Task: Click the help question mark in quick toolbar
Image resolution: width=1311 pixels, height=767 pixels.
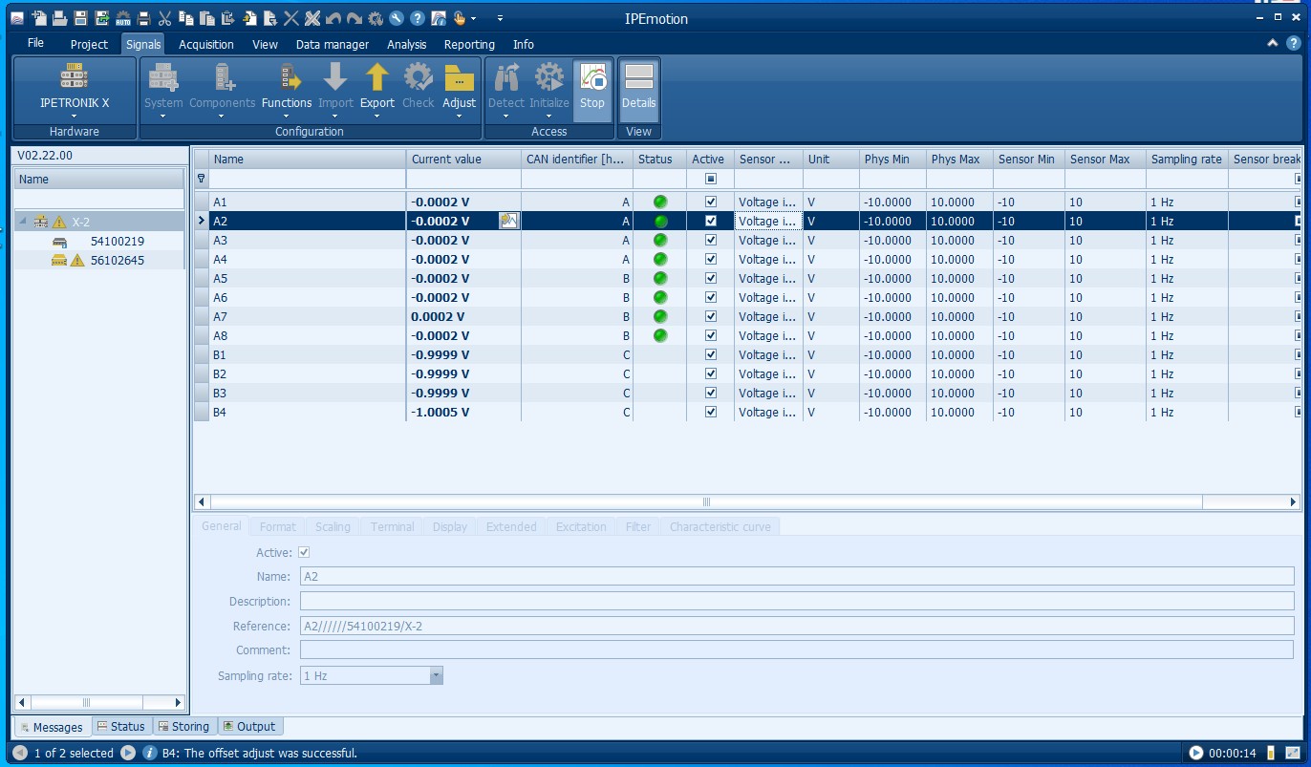Action: 418,18
